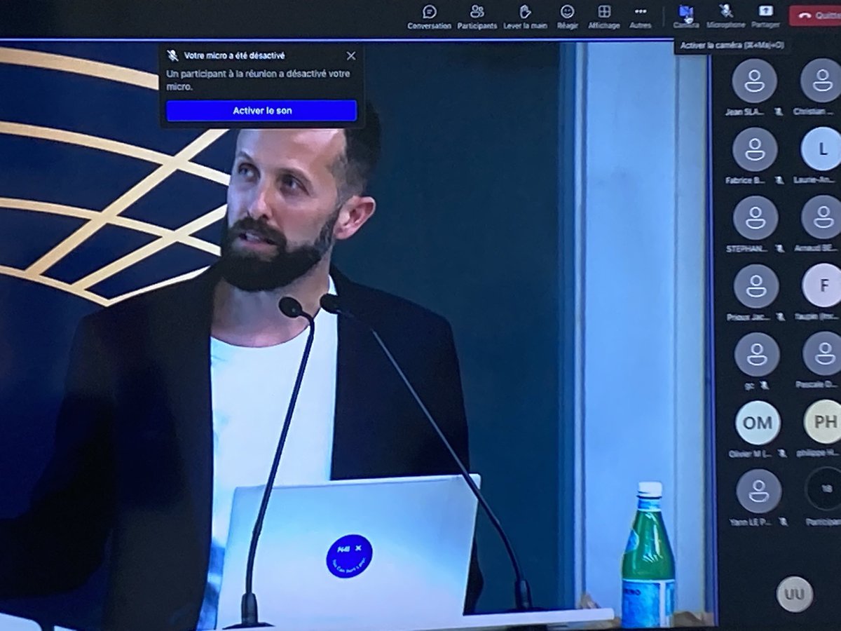Screen dimensions: 841x631
Task: Turn on the Caméra
Action: [x=685, y=17]
